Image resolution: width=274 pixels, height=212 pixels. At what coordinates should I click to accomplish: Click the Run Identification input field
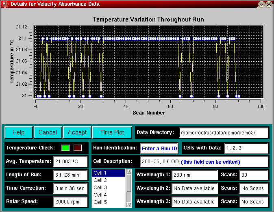tap(159, 148)
